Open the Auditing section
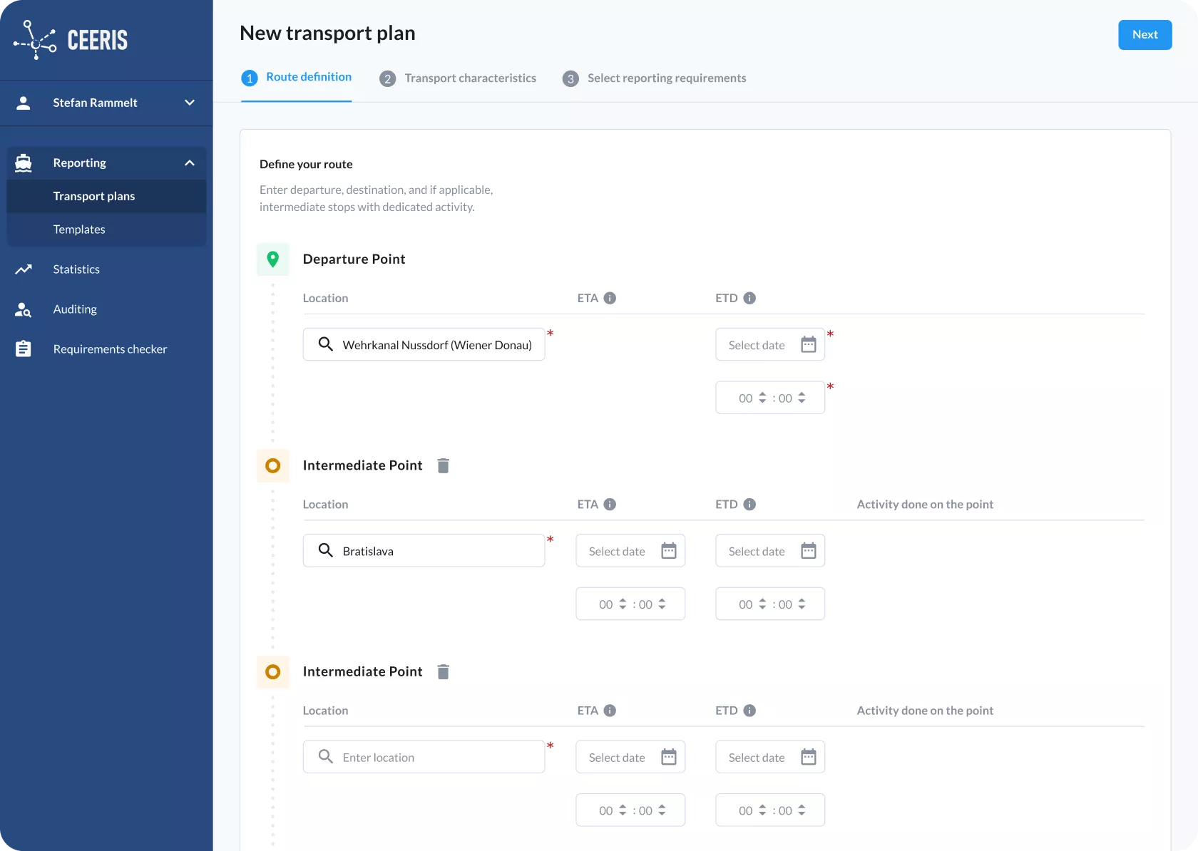 (x=75, y=309)
